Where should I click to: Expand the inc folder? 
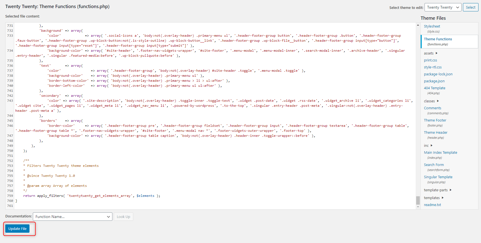pos(428,145)
